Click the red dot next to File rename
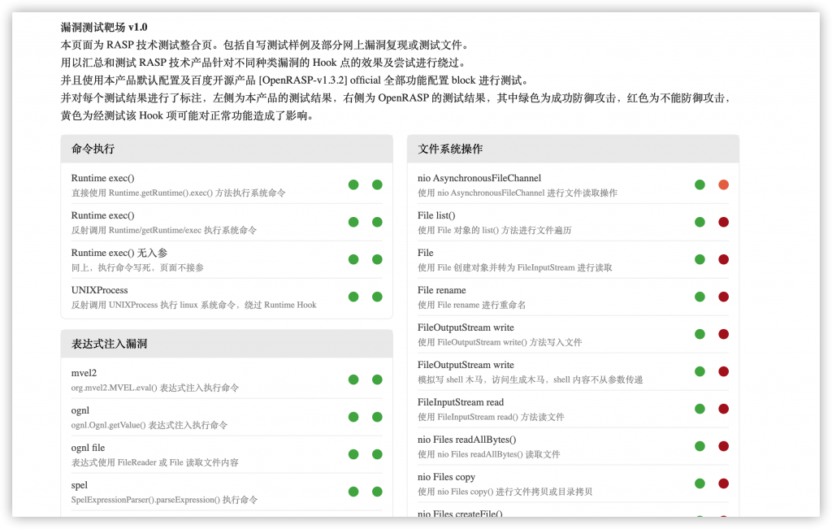The width and height of the screenshot is (832, 529). click(x=723, y=296)
